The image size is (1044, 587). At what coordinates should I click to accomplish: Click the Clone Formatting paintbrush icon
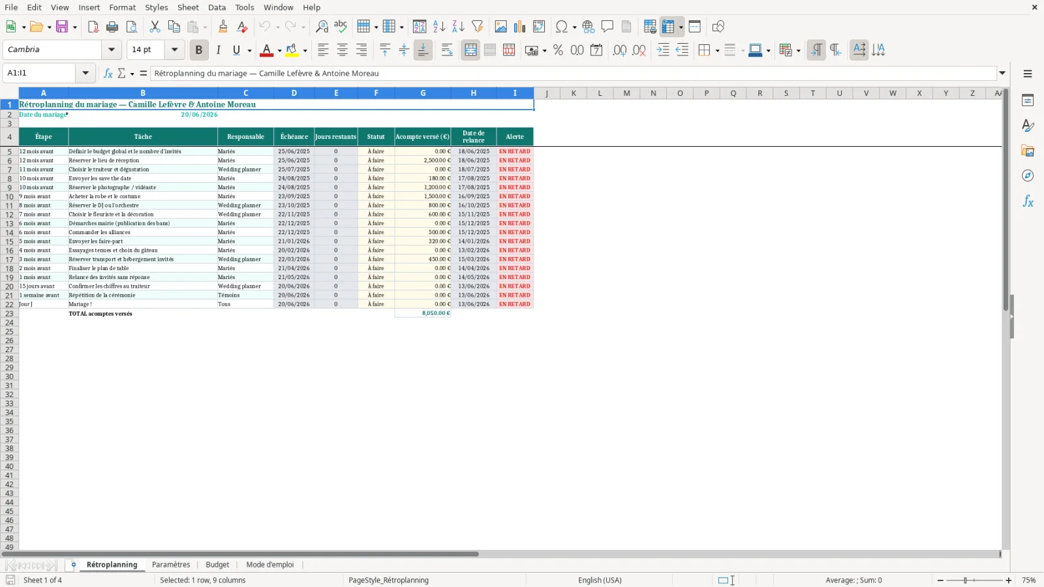pos(223,27)
